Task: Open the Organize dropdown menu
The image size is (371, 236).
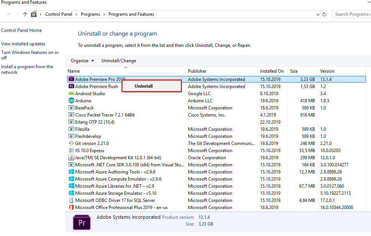Action: [82, 61]
